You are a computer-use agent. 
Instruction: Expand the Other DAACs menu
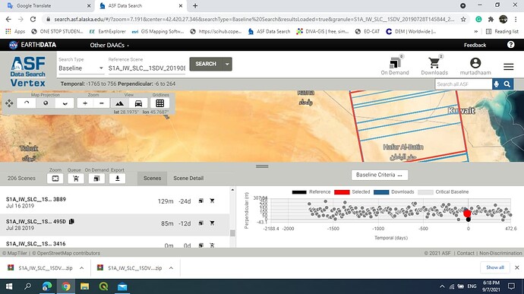tap(109, 45)
